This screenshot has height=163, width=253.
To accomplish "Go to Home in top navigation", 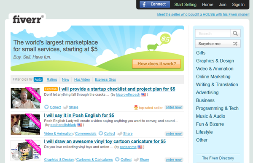I will point(207,5).
